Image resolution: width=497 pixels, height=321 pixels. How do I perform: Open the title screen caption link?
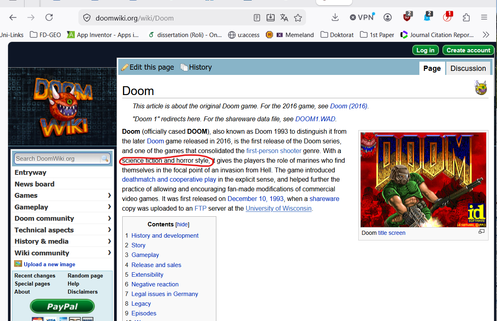[x=392, y=233]
